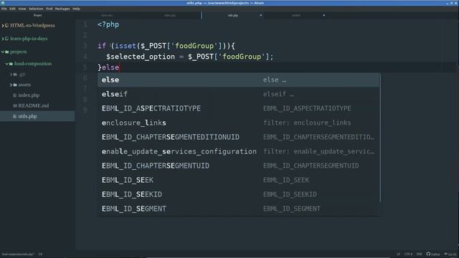459x258 pixels.
Task: Click the modified dot on untitled tab
Action: [x=323, y=15]
